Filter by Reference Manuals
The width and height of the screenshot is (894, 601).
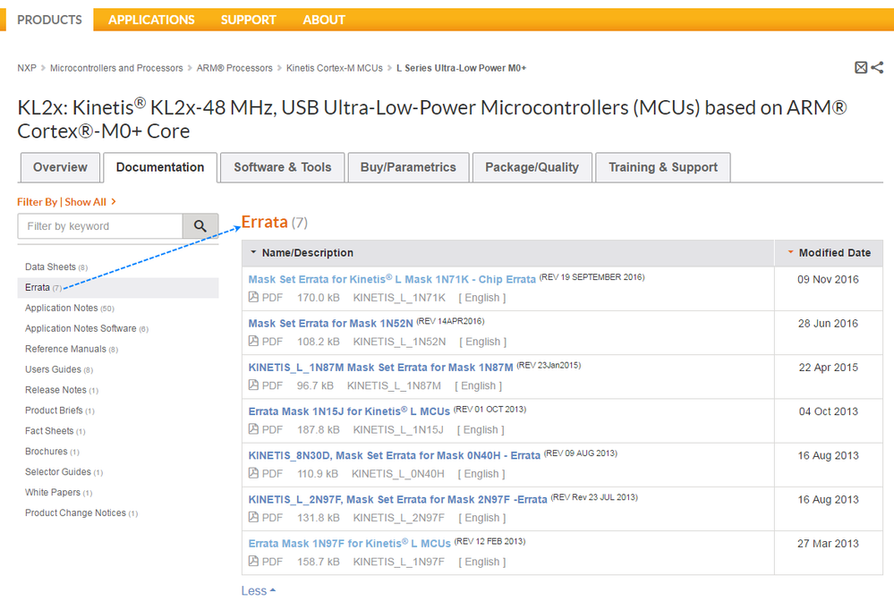pos(72,349)
